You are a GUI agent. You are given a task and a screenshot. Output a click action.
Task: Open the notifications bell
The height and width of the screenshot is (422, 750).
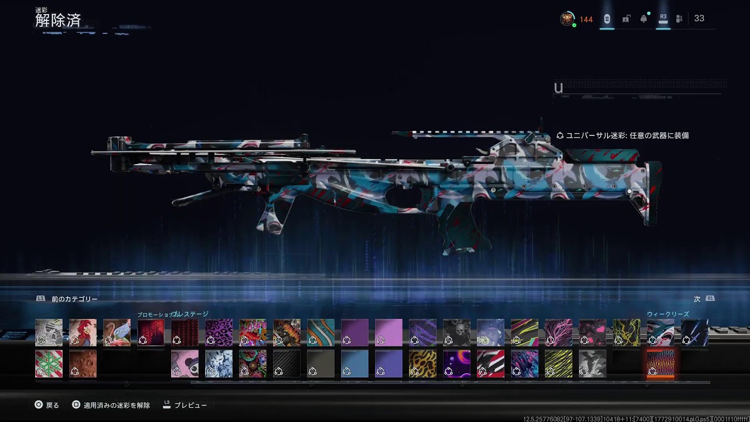click(644, 19)
